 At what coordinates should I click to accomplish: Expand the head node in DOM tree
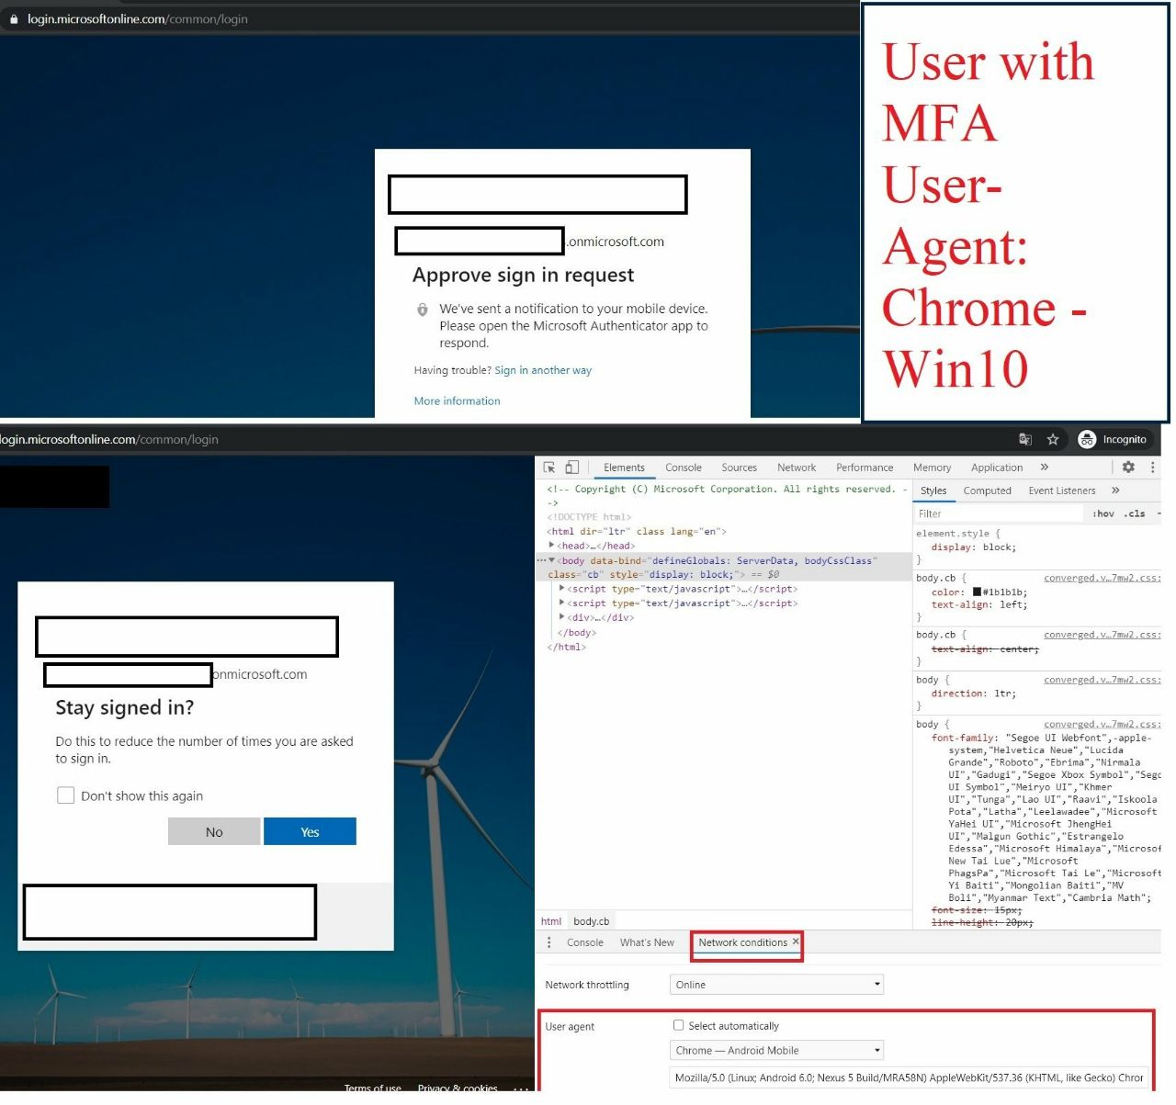pos(552,546)
